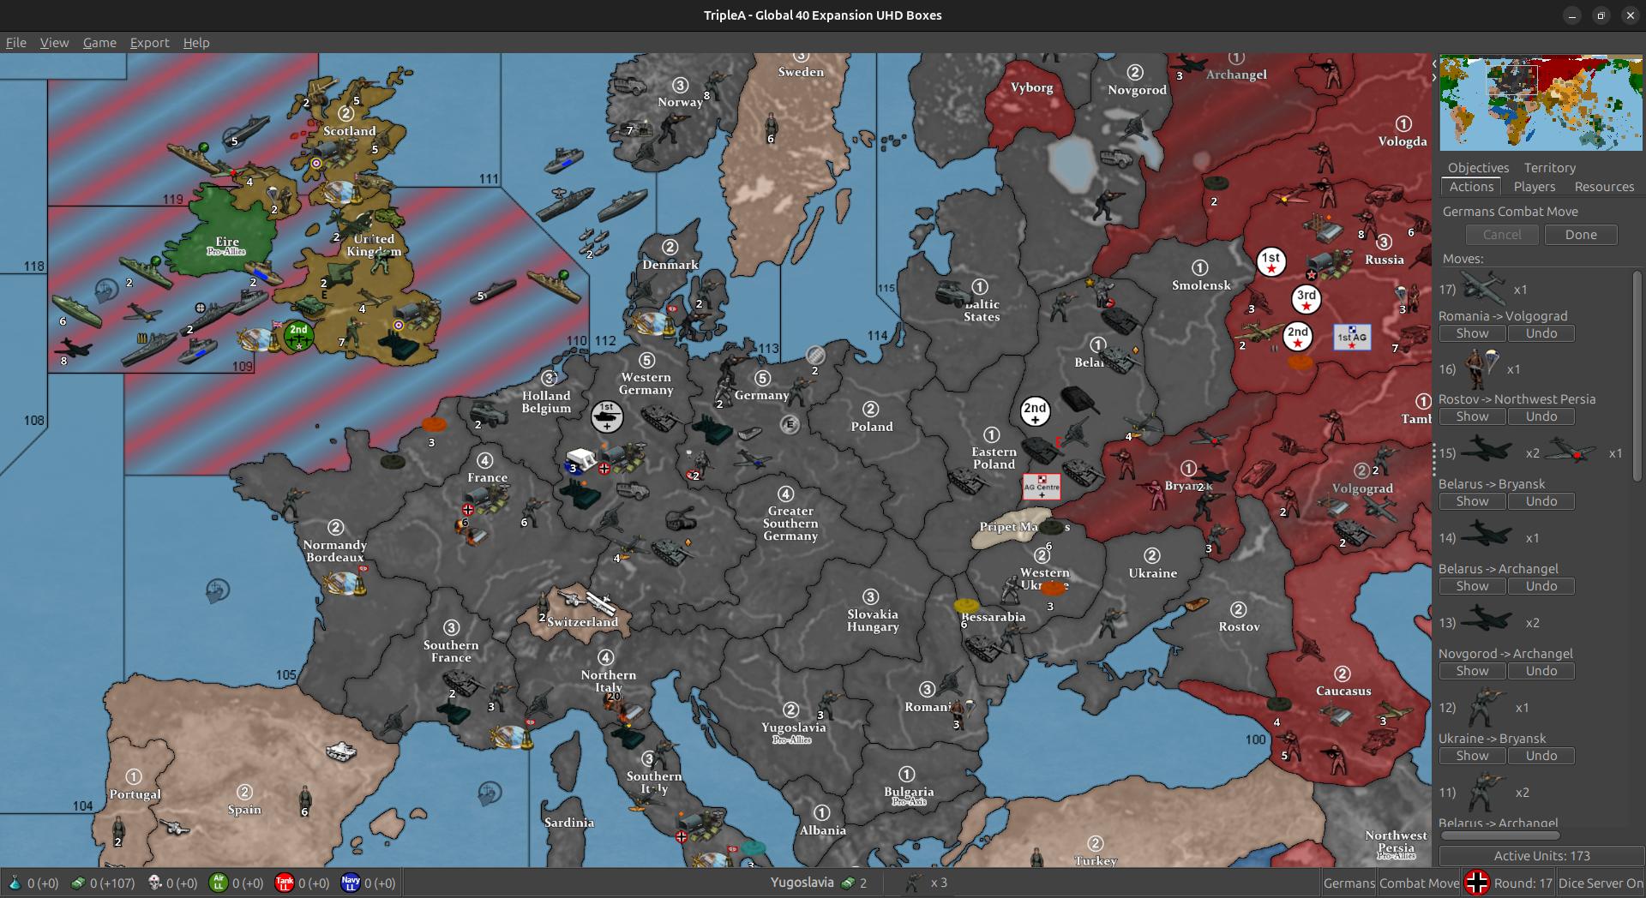Show the Romania -> Volgograd move
The width and height of the screenshot is (1646, 898).
click(1472, 333)
